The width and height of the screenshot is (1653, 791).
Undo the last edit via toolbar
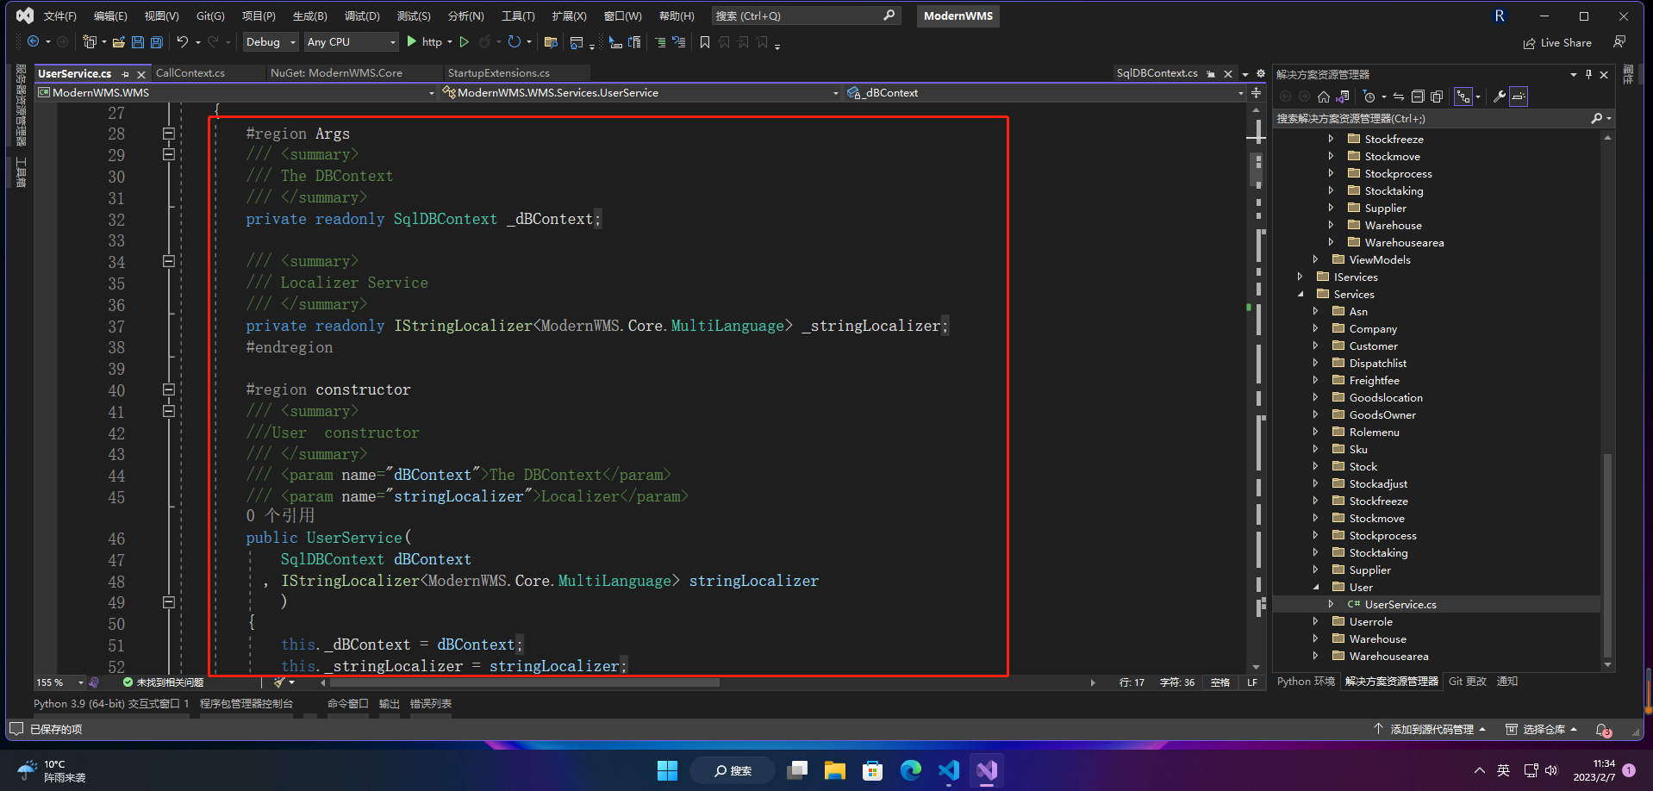coord(183,41)
